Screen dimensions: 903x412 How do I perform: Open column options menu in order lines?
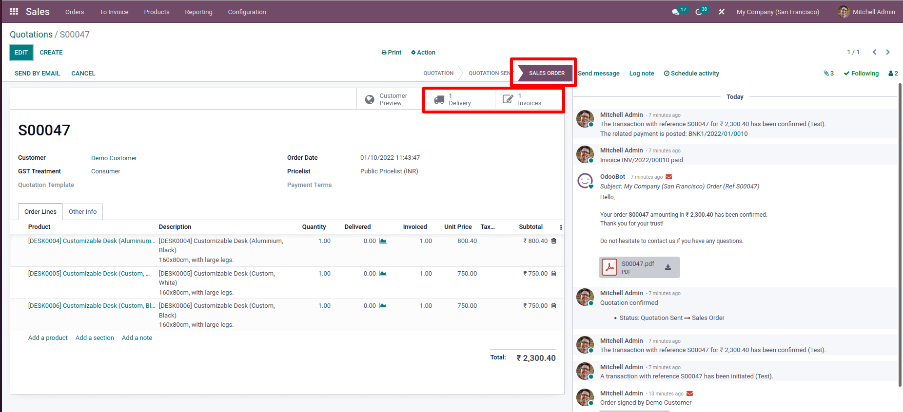click(x=561, y=227)
